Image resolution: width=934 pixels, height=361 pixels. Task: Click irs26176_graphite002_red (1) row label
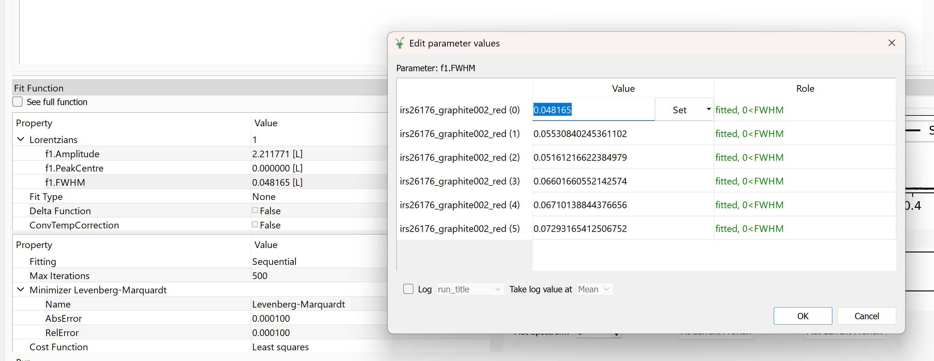(x=459, y=134)
